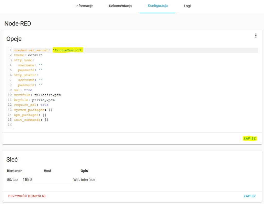Screen dimensions: 264x204
Task: Click the require_ssl: true line
Action: pos(31,105)
